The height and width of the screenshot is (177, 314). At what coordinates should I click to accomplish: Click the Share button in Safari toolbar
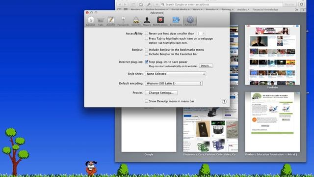tap(133, 4)
